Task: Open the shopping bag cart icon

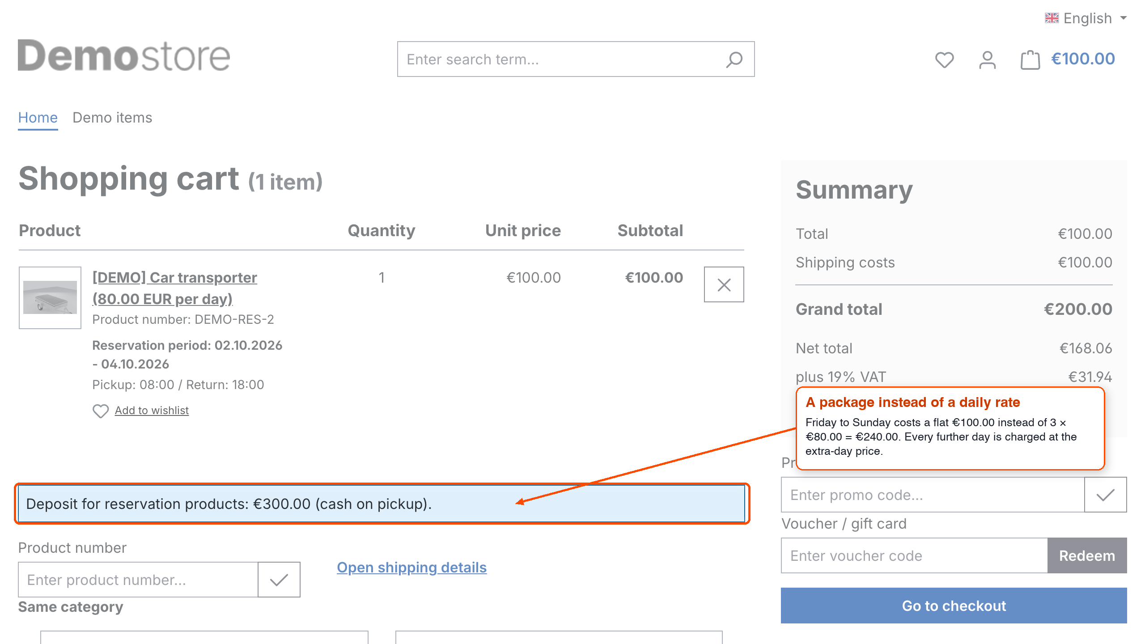Action: click(x=1030, y=59)
